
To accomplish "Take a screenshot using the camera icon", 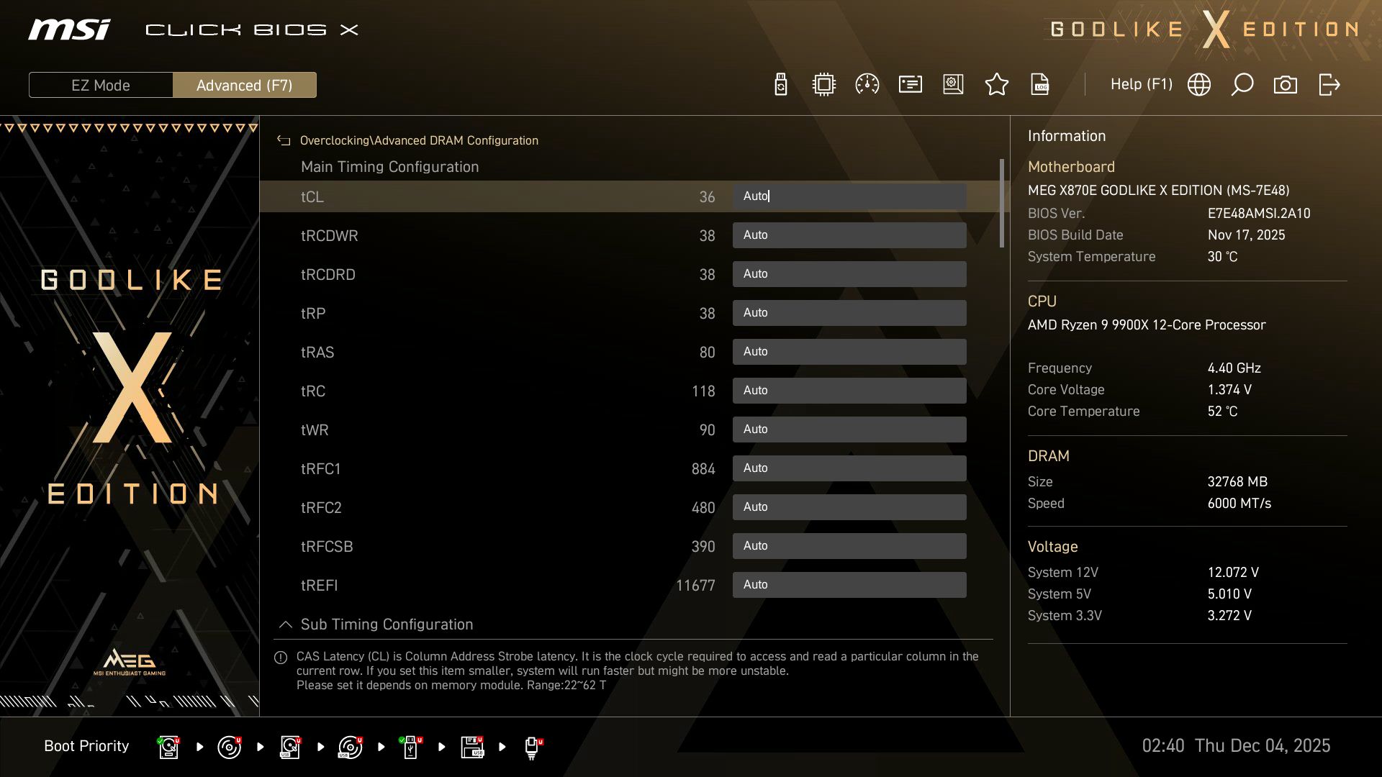I will pyautogui.click(x=1284, y=84).
